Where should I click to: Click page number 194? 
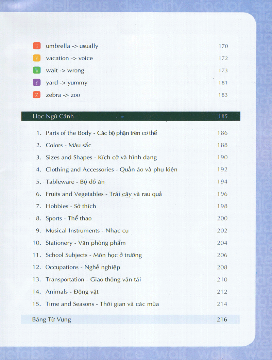(222, 182)
